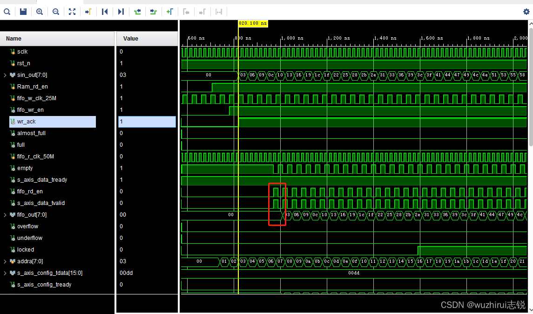The image size is (533, 314).
Task: Select the almost_full signal
Action: tap(31, 133)
